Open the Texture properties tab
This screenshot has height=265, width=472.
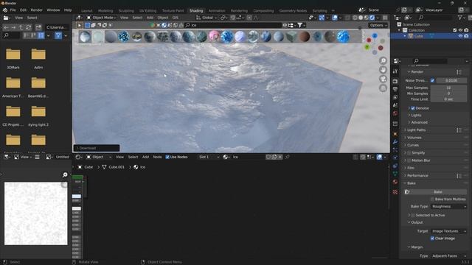coord(395,192)
